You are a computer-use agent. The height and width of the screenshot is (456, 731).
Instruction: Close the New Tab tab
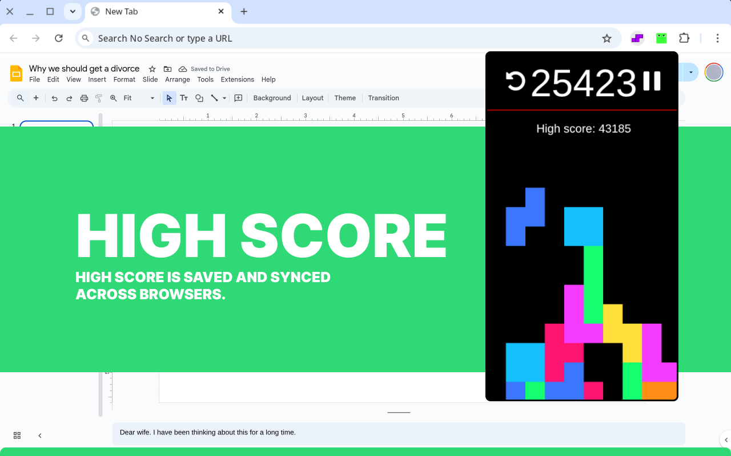(x=221, y=11)
